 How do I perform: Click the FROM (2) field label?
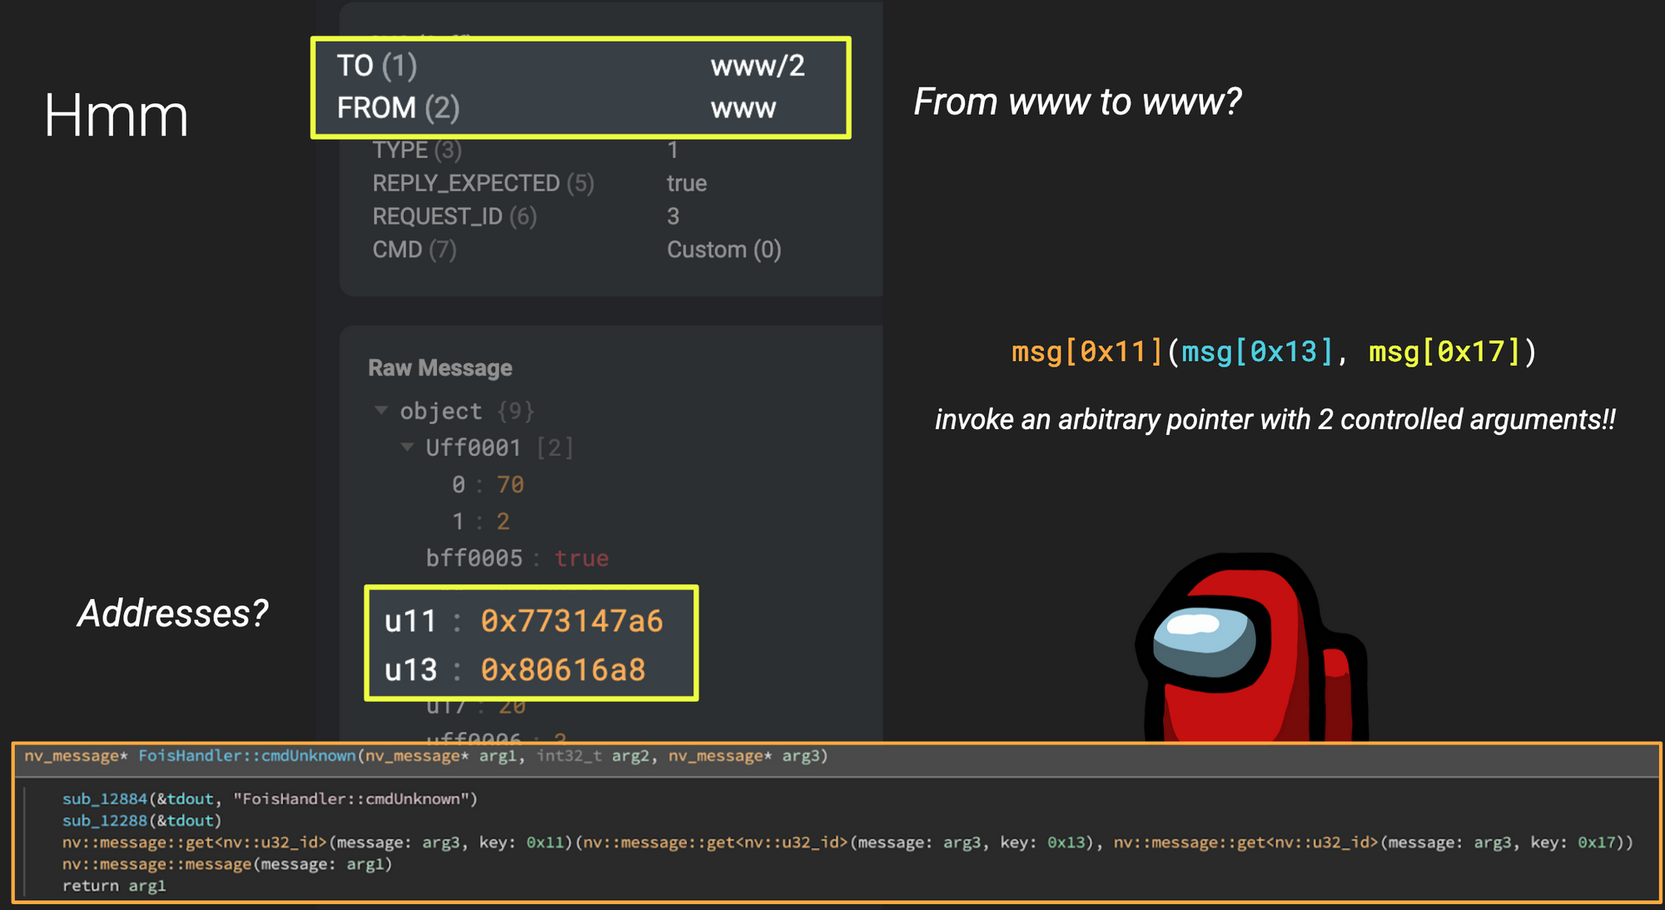[x=397, y=108]
